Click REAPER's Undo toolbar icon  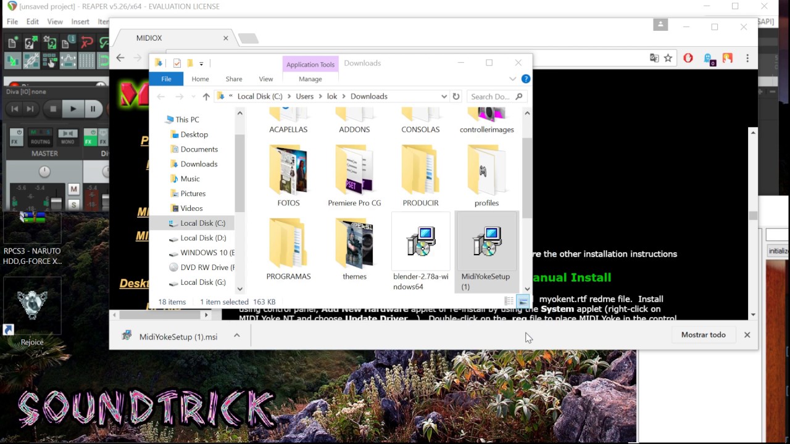click(x=87, y=43)
